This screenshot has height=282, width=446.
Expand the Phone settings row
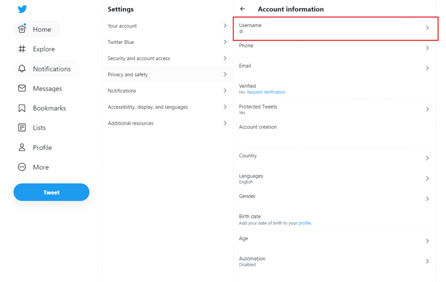(335, 48)
